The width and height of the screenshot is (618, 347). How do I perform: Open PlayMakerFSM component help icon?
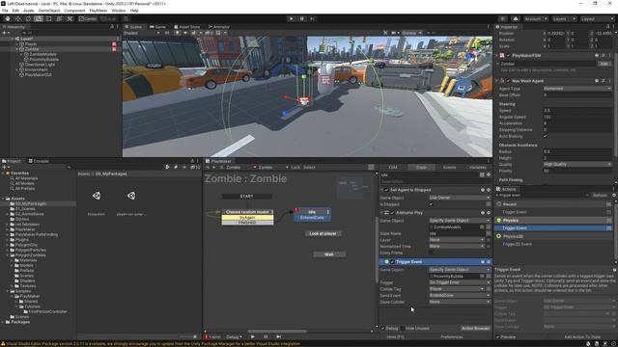point(597,56)
